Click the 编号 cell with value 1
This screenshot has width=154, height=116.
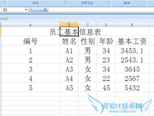click(30, 50)
